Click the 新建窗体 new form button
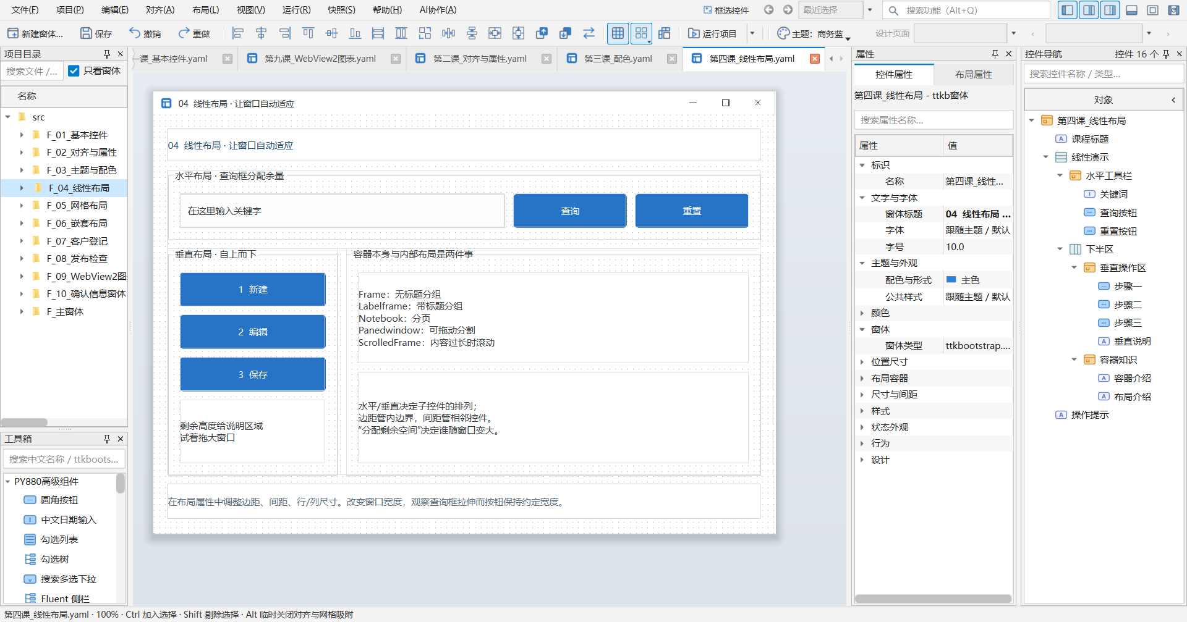Viewport: 1187px width, 622px height. [35, 33]
